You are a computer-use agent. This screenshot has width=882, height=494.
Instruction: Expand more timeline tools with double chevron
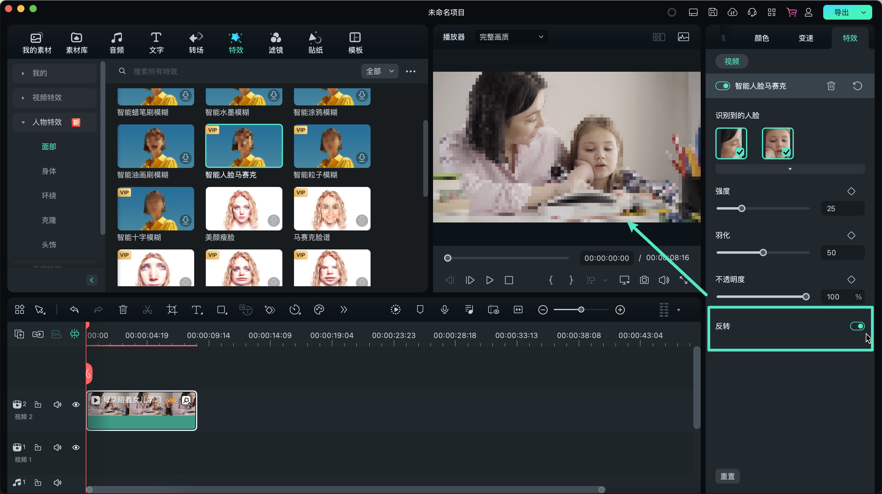tap(343, 310)
